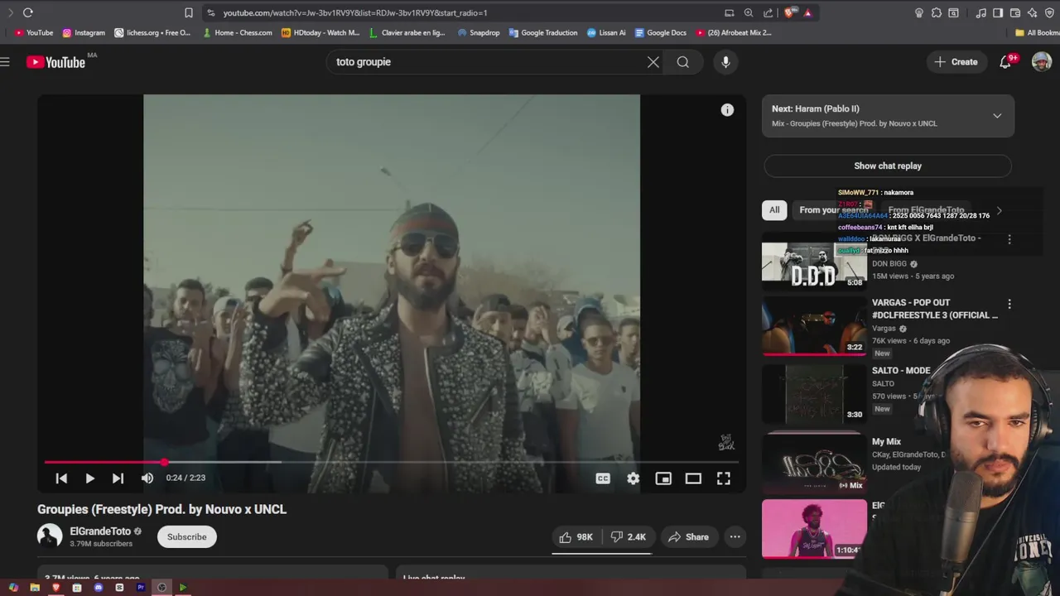Viewport: 1060px width, 596px height.
Task: Like the video with 98K likes
Action: pos(576,537)
